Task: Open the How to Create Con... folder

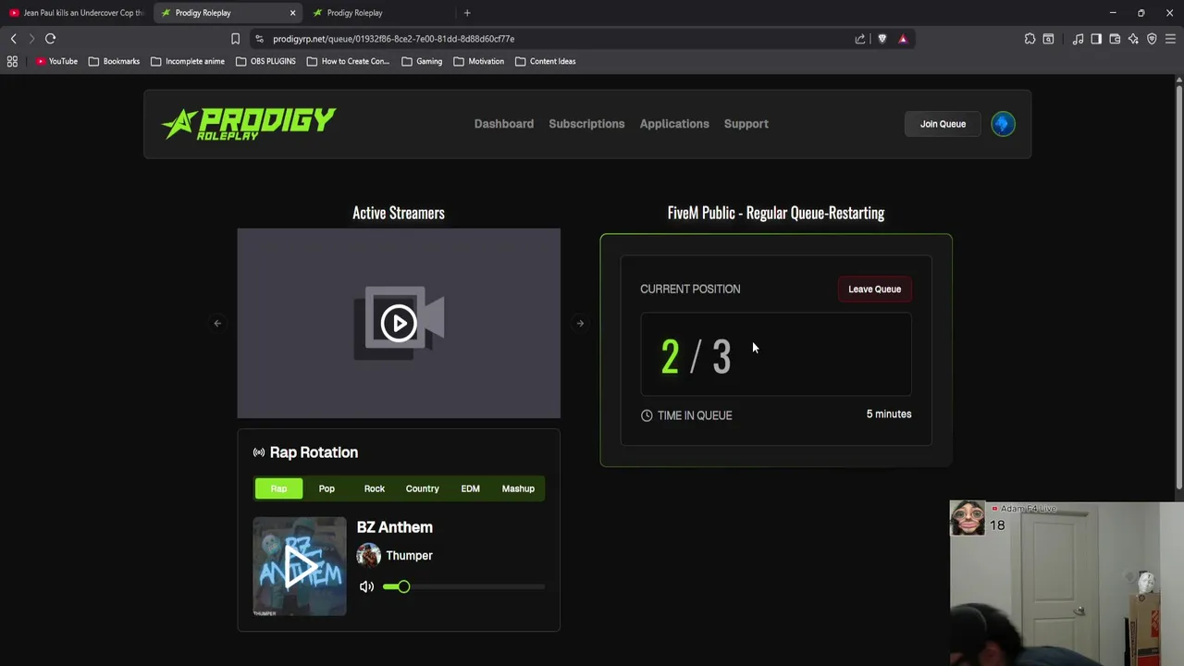Action: click(x=348, y=61)
